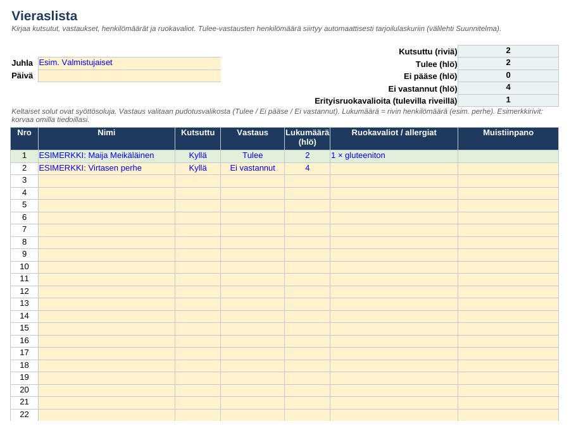The width and height of the screenshot is (569, 431).
Task: Open the Vastaus cell in row 5
Action: tap(253, 205)
